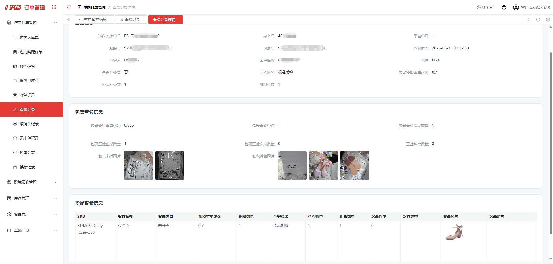Click 逆向订单管理 in the breadcrumb
Screen dimensions: 553x264
94,7
